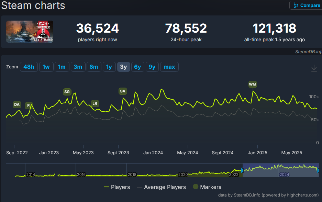Switch chart zoom to 9y
The width and height of the screenshot is (322, 202).
152,67
